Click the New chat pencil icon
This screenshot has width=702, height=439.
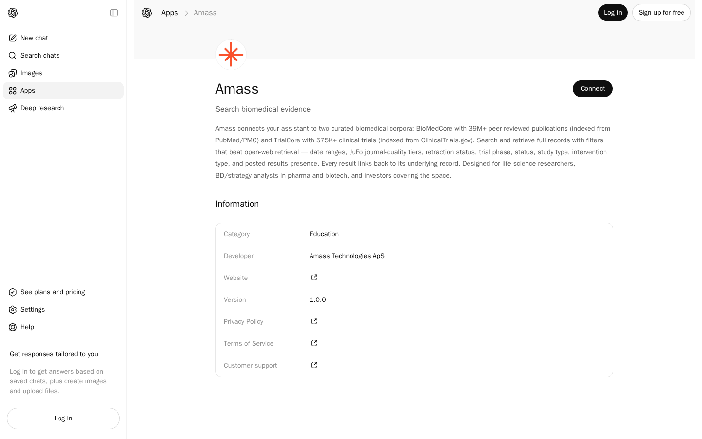click(13, 38)
